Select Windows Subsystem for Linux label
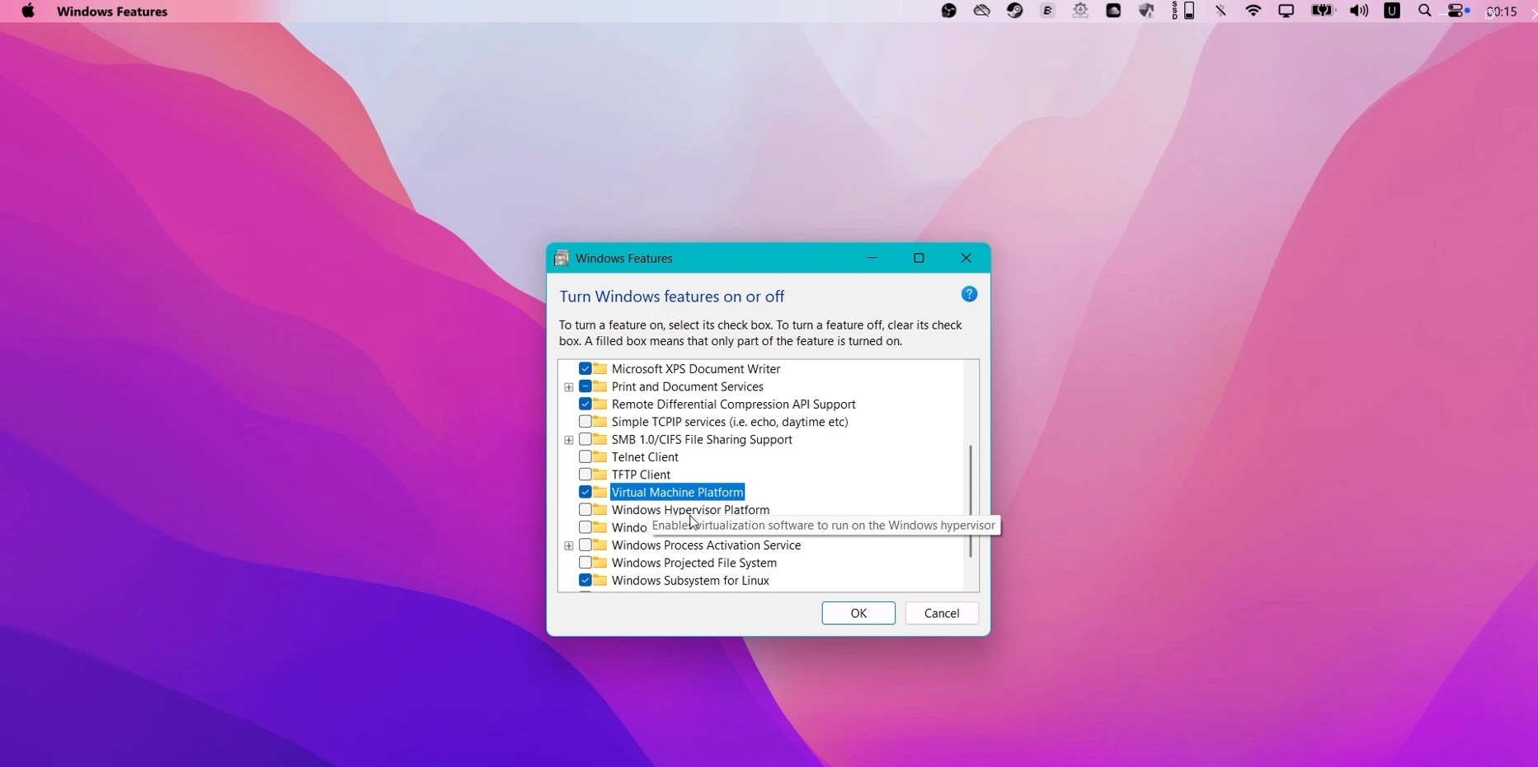This screenshot has width=1538, height=767. pyautogui.click(x=690, y=581)
